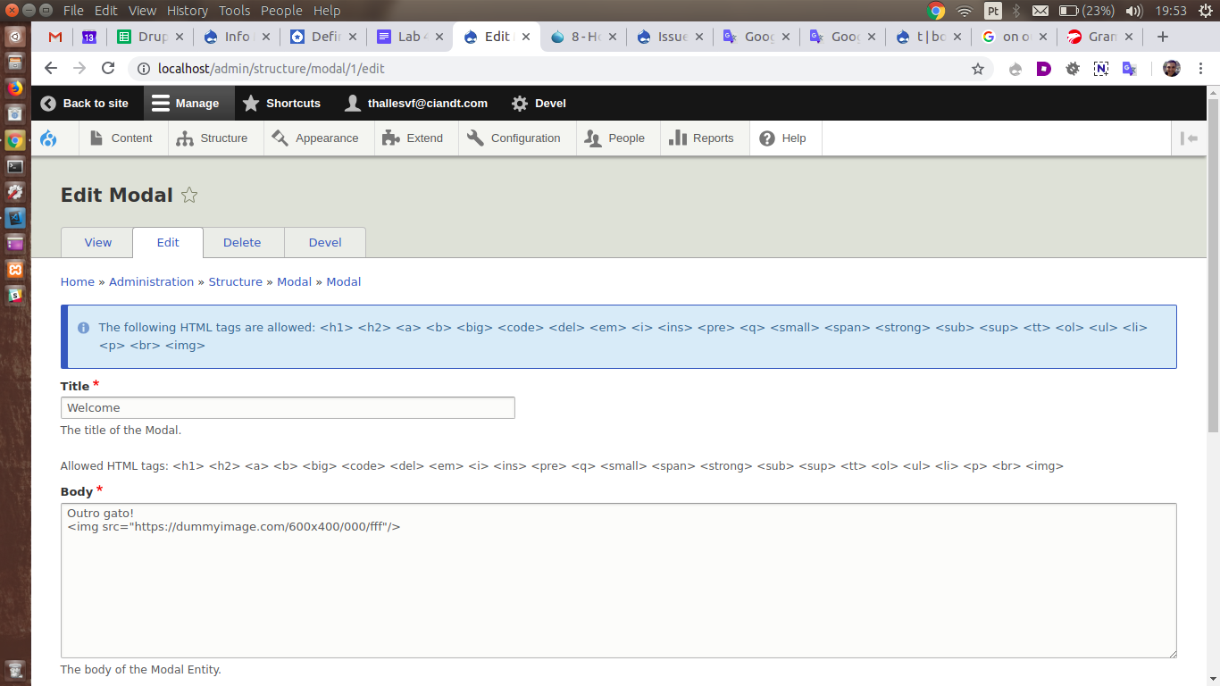Open Chrome's three-dot menu
Image resolution: width=1220 pixels, height=686 pixels.
coord(1201,68)
